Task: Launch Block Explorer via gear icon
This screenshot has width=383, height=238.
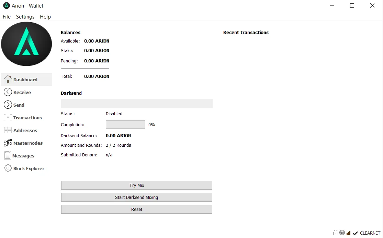Action: click(8, 168)
